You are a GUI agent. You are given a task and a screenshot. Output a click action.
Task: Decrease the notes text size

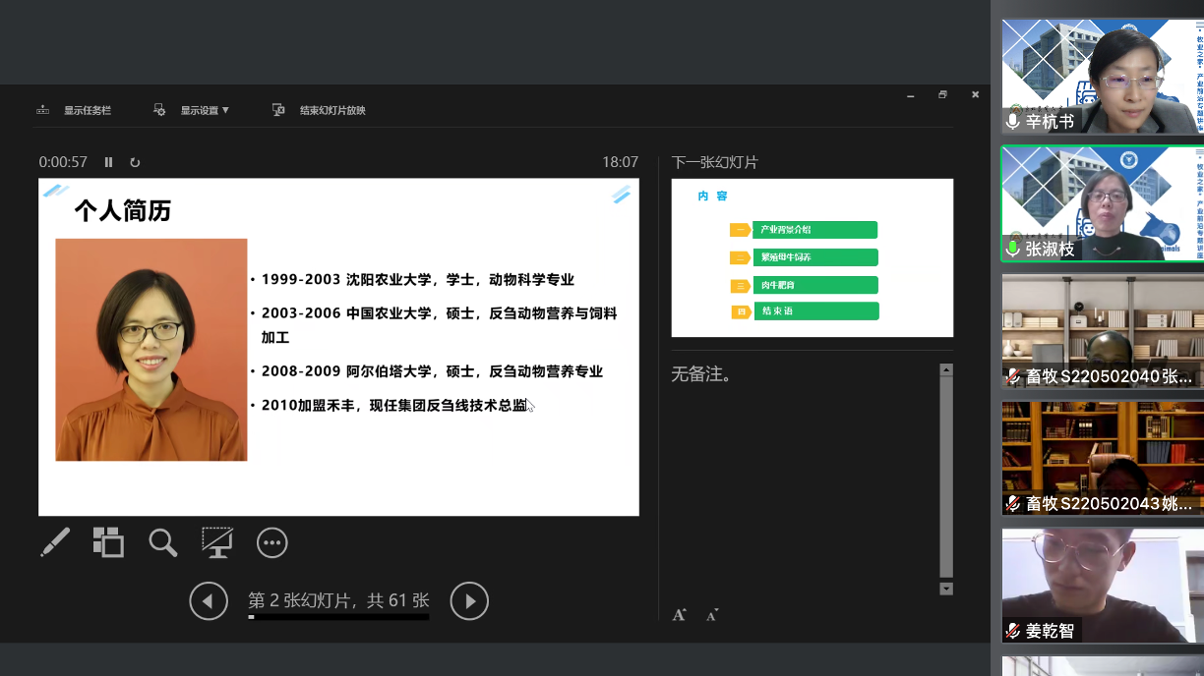[x=711, y=615]
